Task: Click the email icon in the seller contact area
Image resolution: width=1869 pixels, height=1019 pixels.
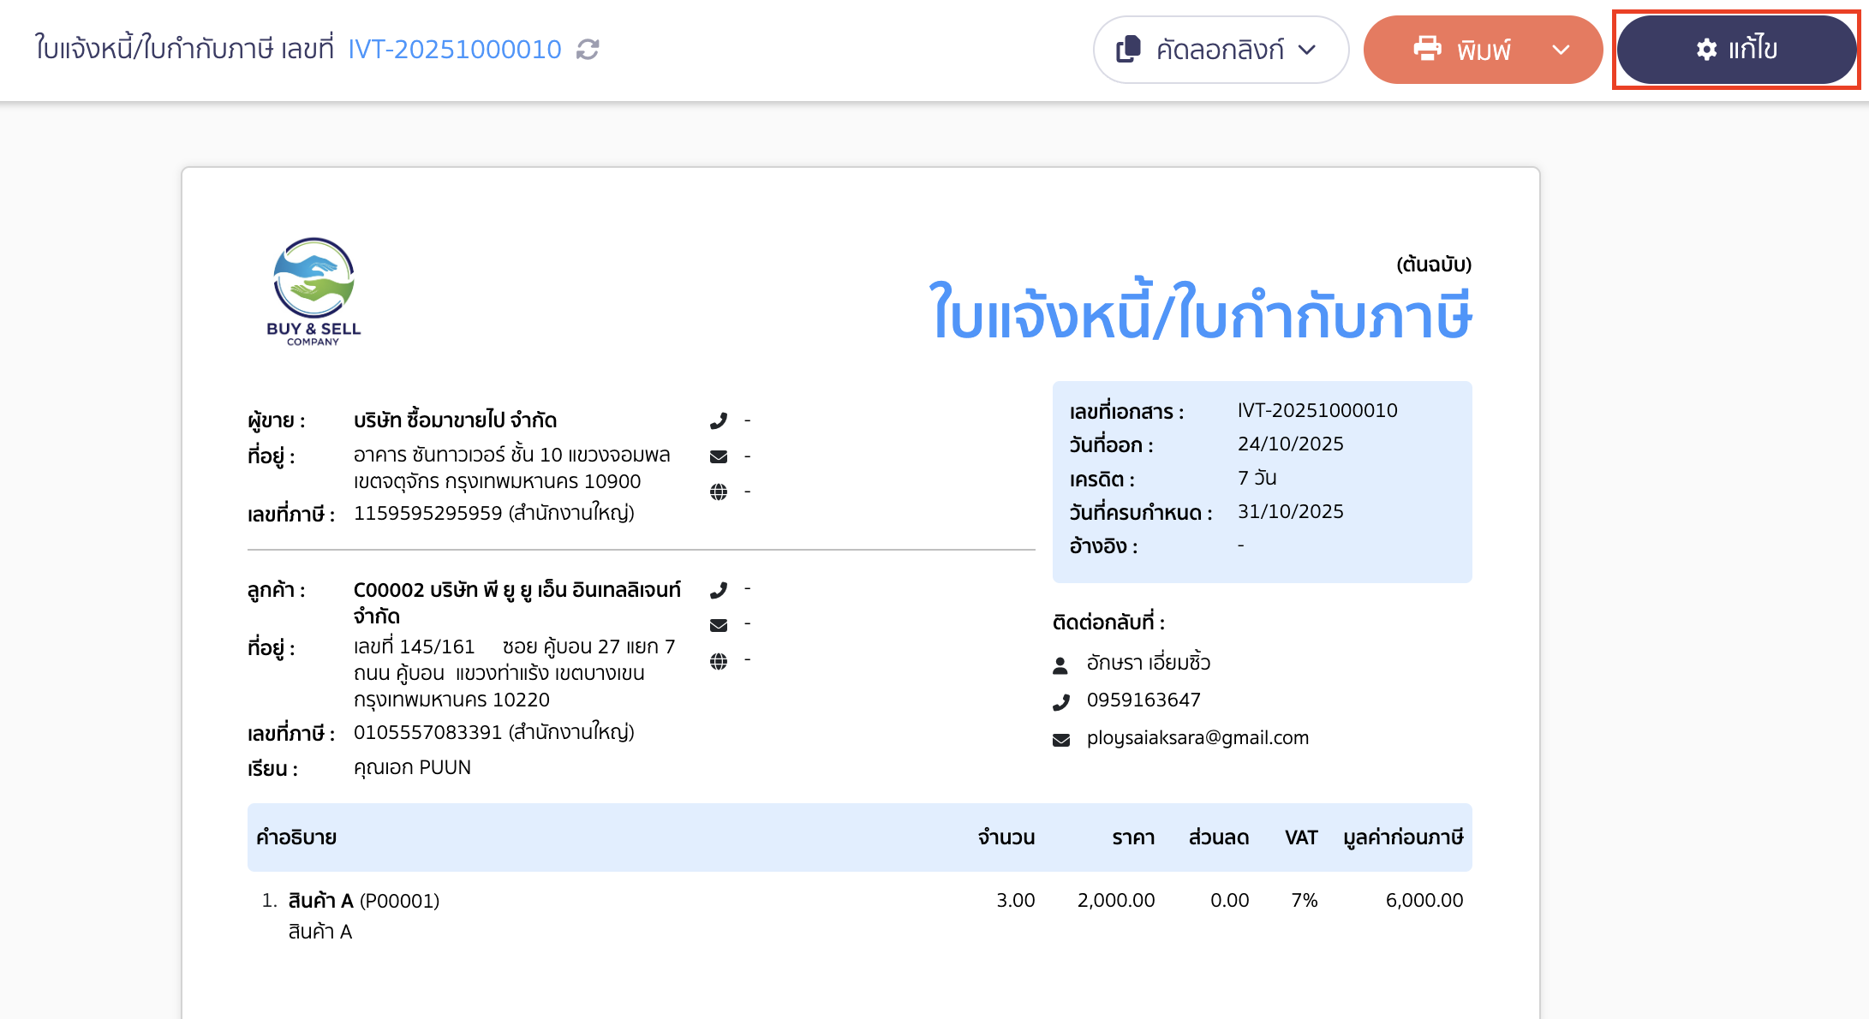Action: [720, 456]
